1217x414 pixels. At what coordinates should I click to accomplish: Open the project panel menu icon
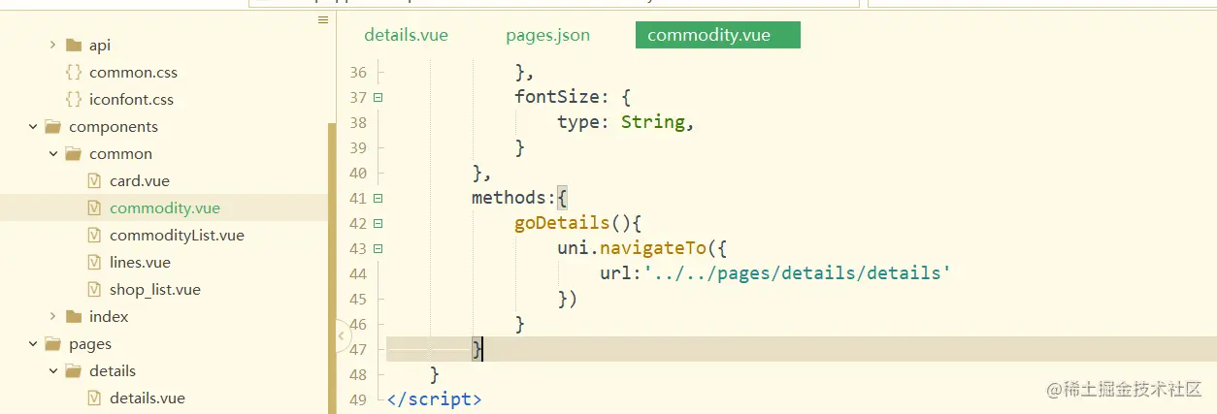click(323, 19)
